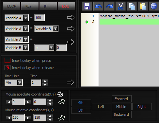Viewport: 159px width, 123px height.
Task: Click the Forward mouse button
Action: coord(122,99)
